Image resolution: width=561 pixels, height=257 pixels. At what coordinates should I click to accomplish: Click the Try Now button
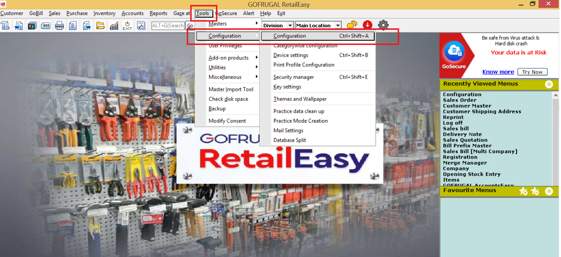(532, 72)
